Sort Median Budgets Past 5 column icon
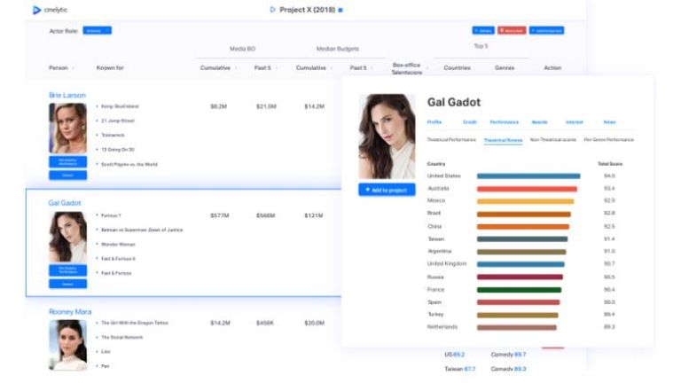This screenshot has height=383, width=681. coord(372,68)
